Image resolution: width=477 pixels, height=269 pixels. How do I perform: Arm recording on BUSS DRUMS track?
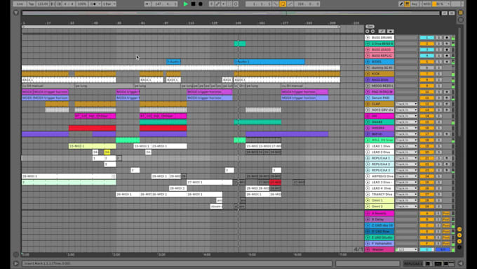pos(447,37)
